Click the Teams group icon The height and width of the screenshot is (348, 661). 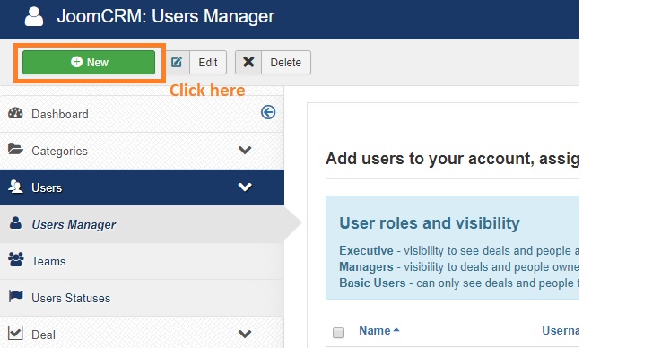16,260
